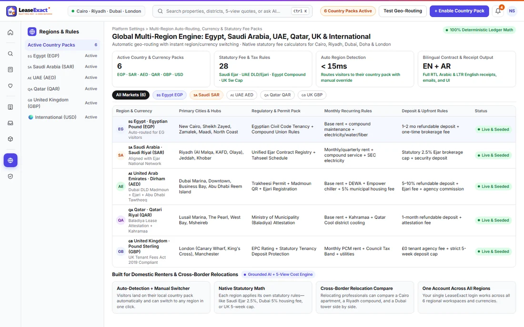Click the search properties input field
This screenshot has height=327, width=524.
232,11
